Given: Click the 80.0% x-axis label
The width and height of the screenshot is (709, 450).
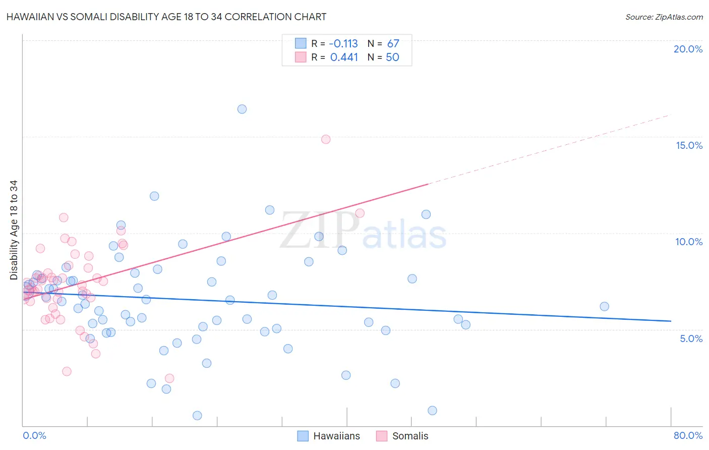Looking at the screenshot, I should (688, 435).
